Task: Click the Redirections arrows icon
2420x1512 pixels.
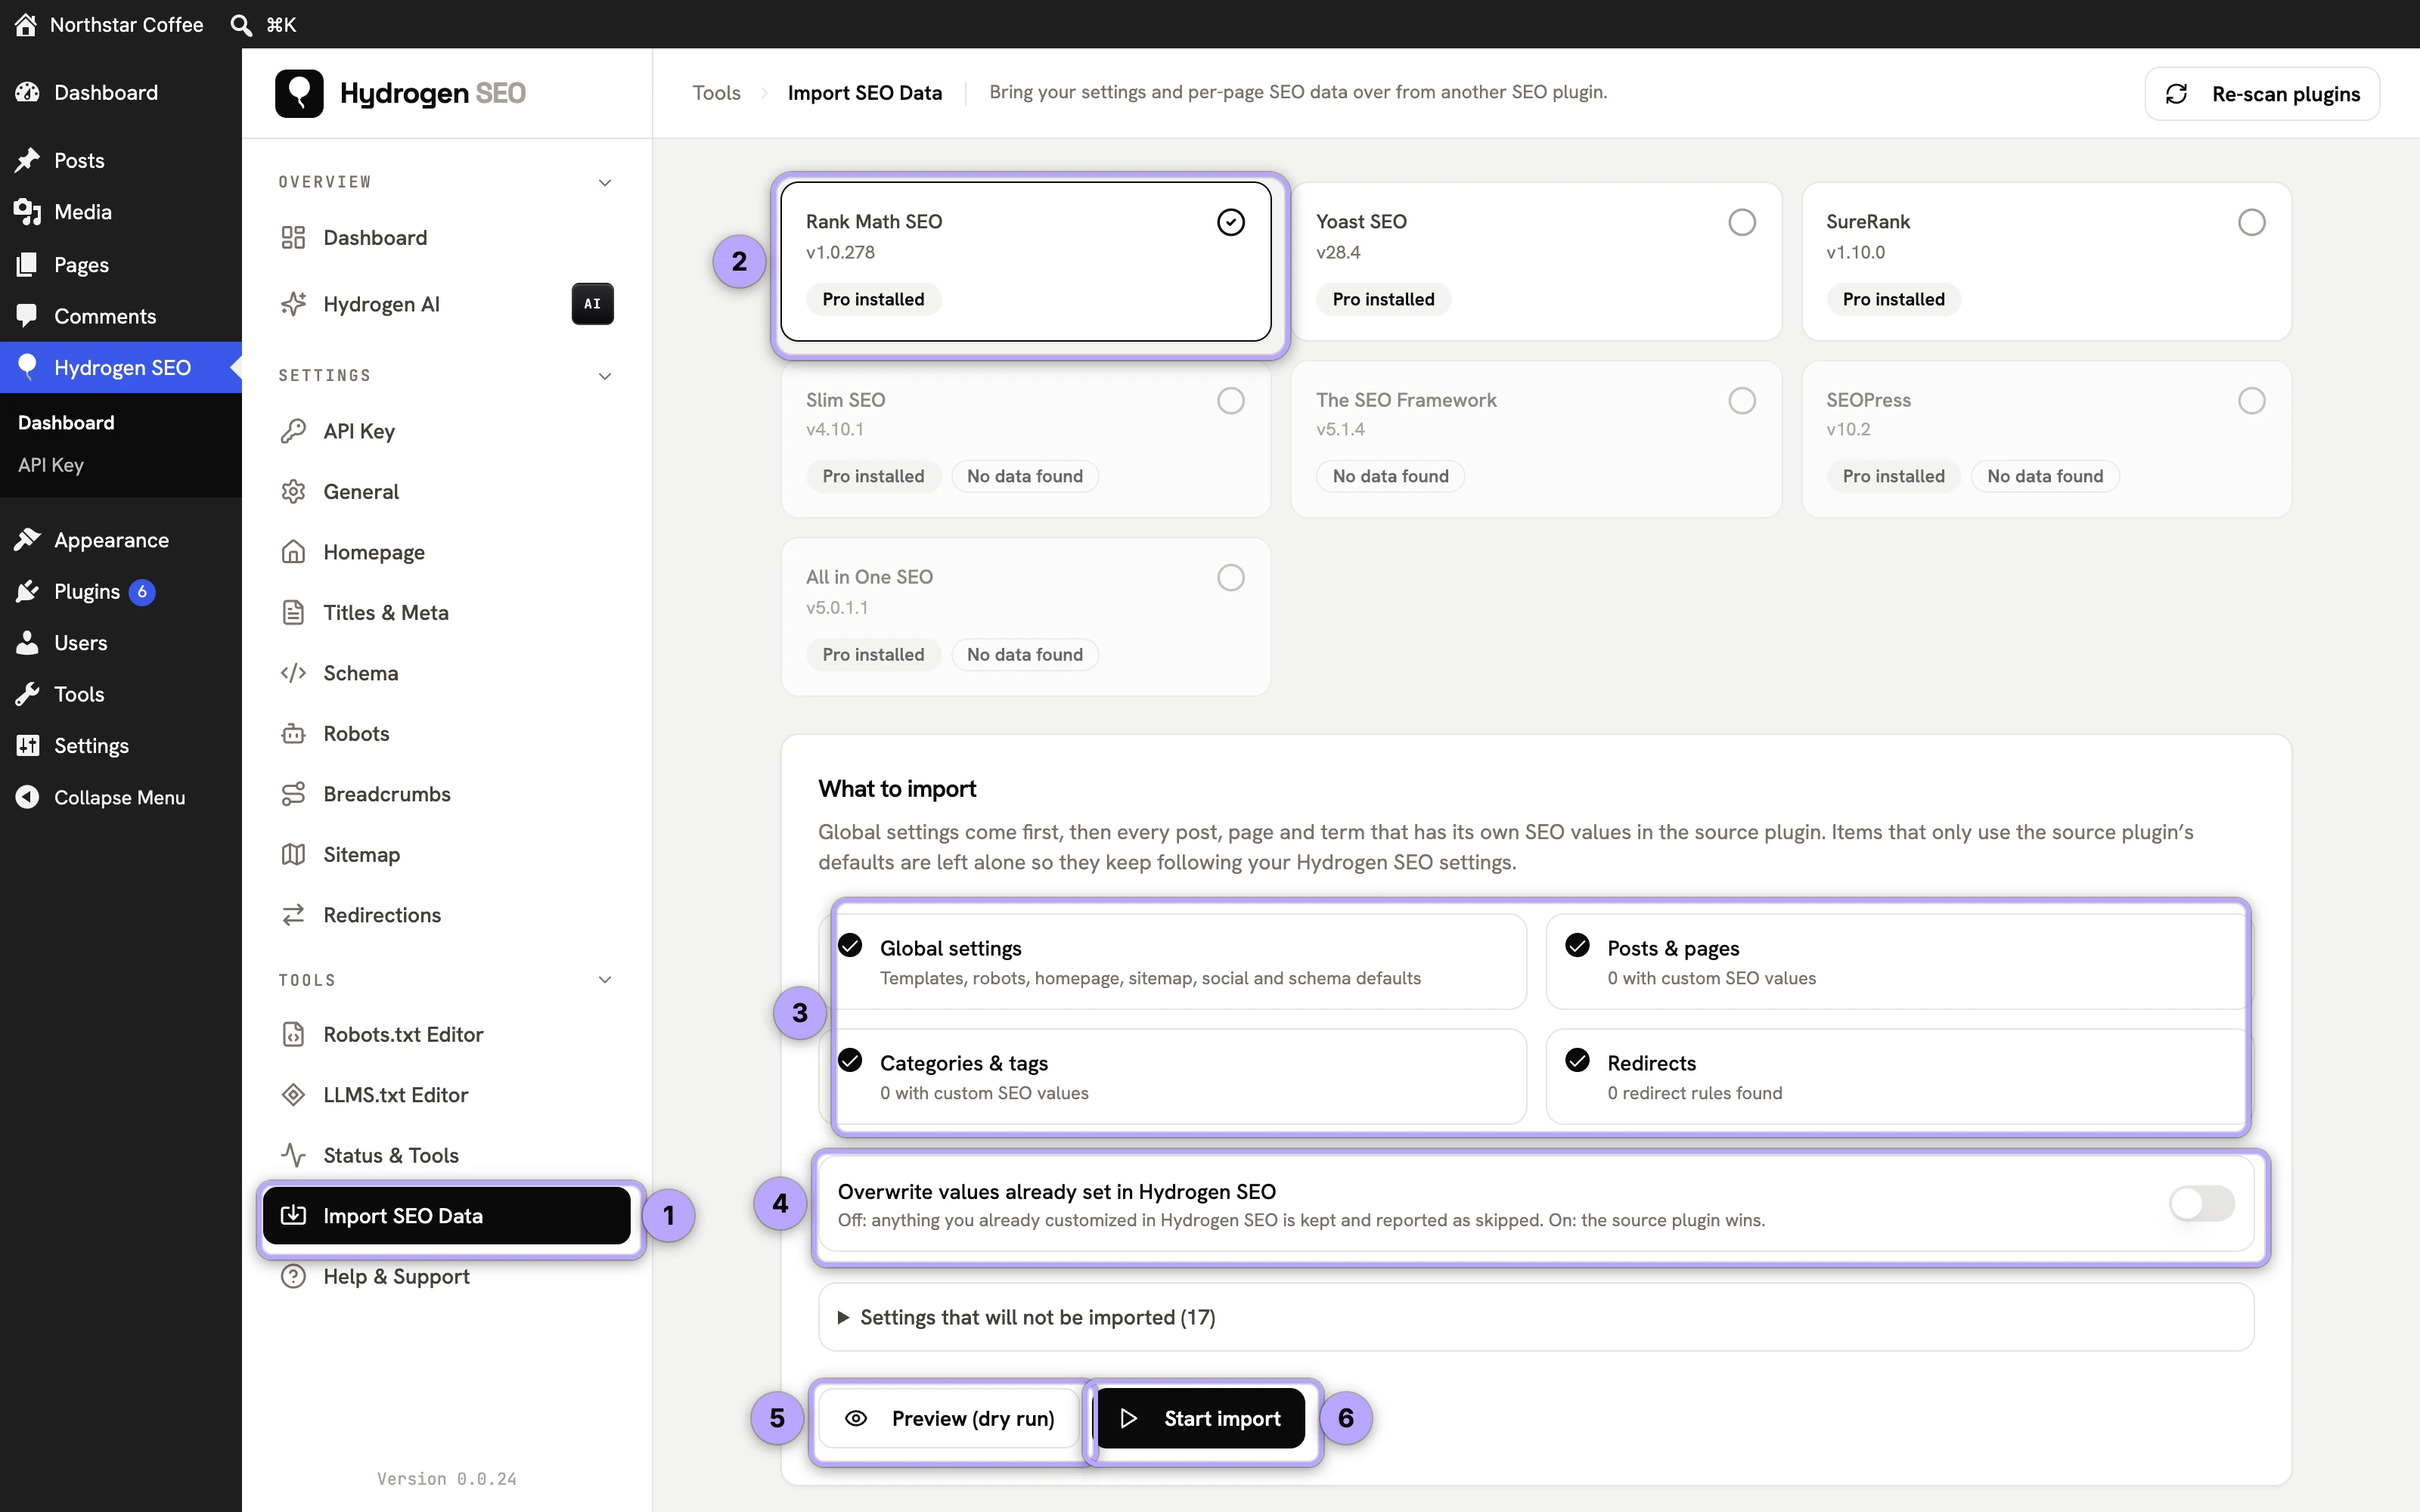Action: coord(293,915)
